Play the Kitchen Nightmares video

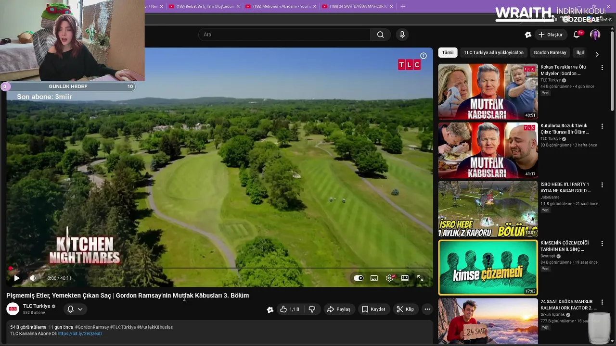point(17,278)
